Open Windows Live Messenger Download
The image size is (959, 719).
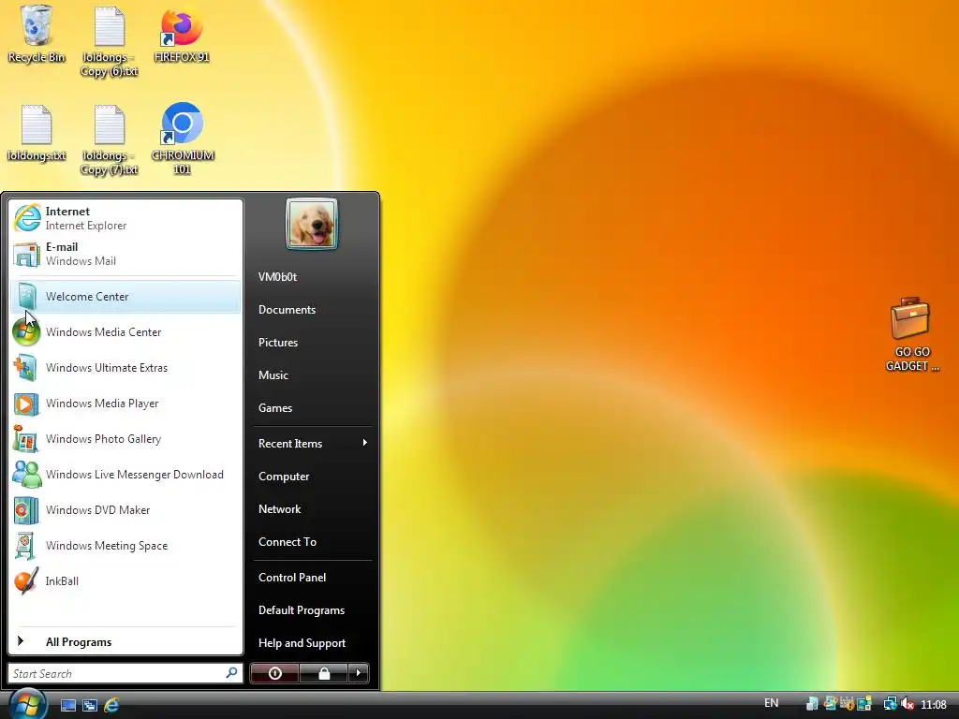(126, 475)
